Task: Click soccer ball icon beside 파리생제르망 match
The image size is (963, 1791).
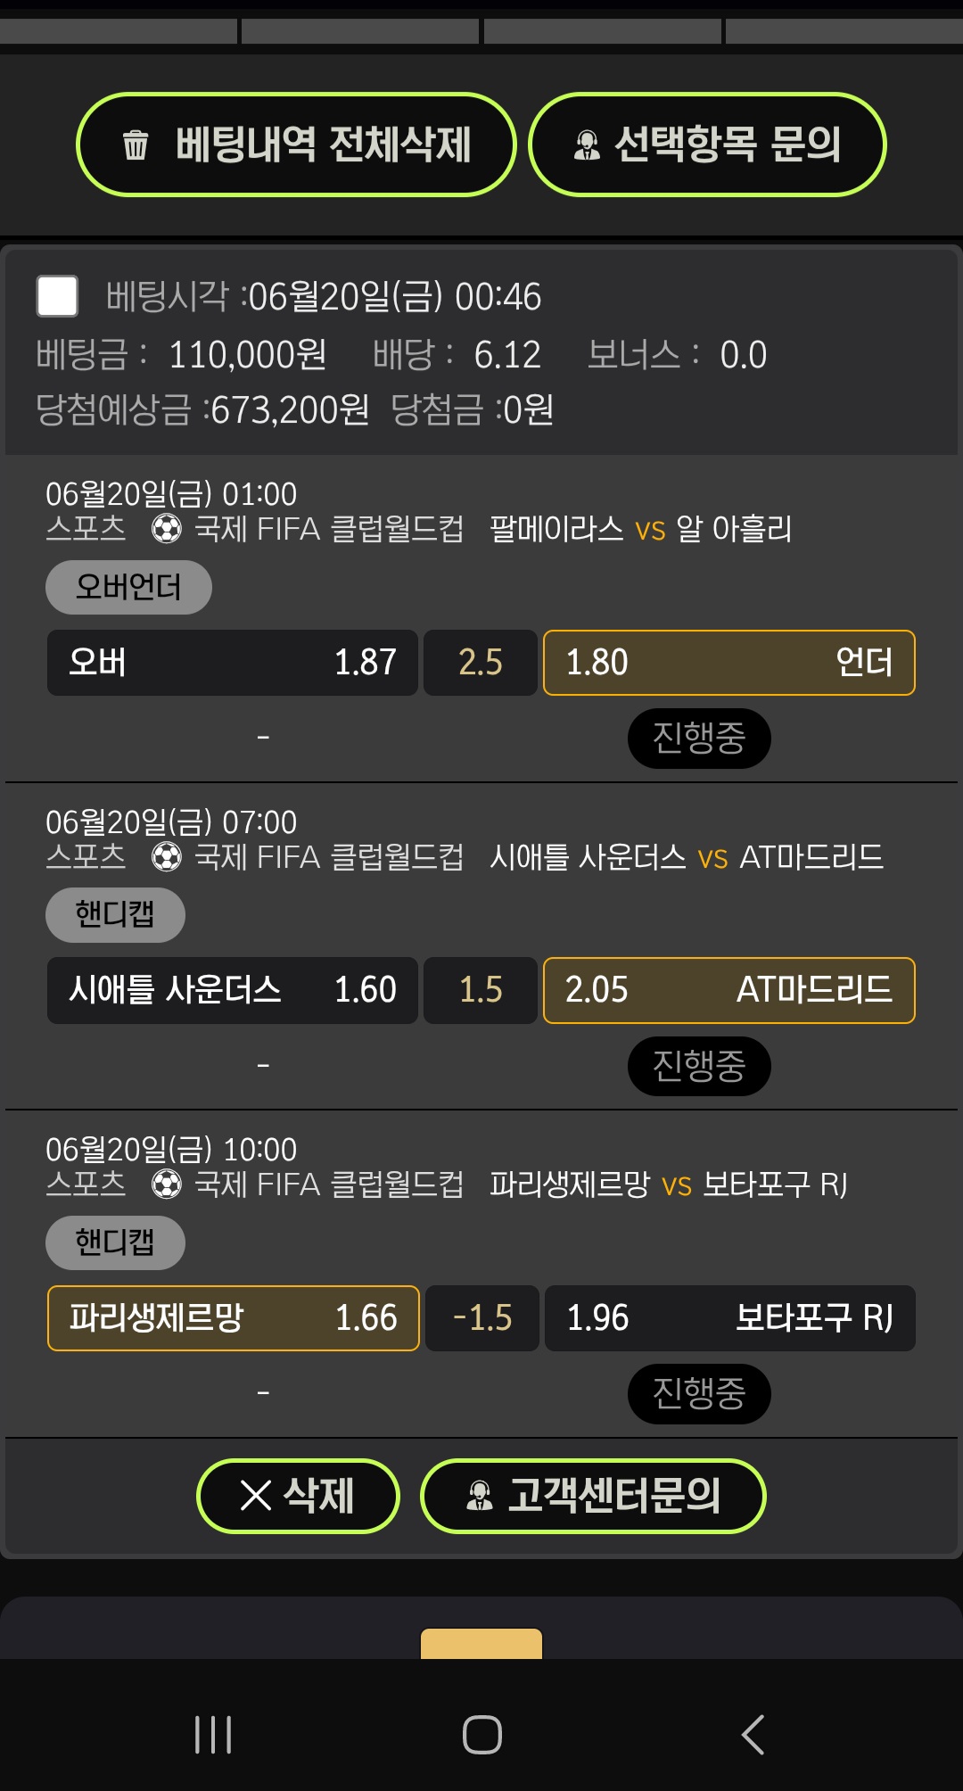Action: (x=167, y=1184)
